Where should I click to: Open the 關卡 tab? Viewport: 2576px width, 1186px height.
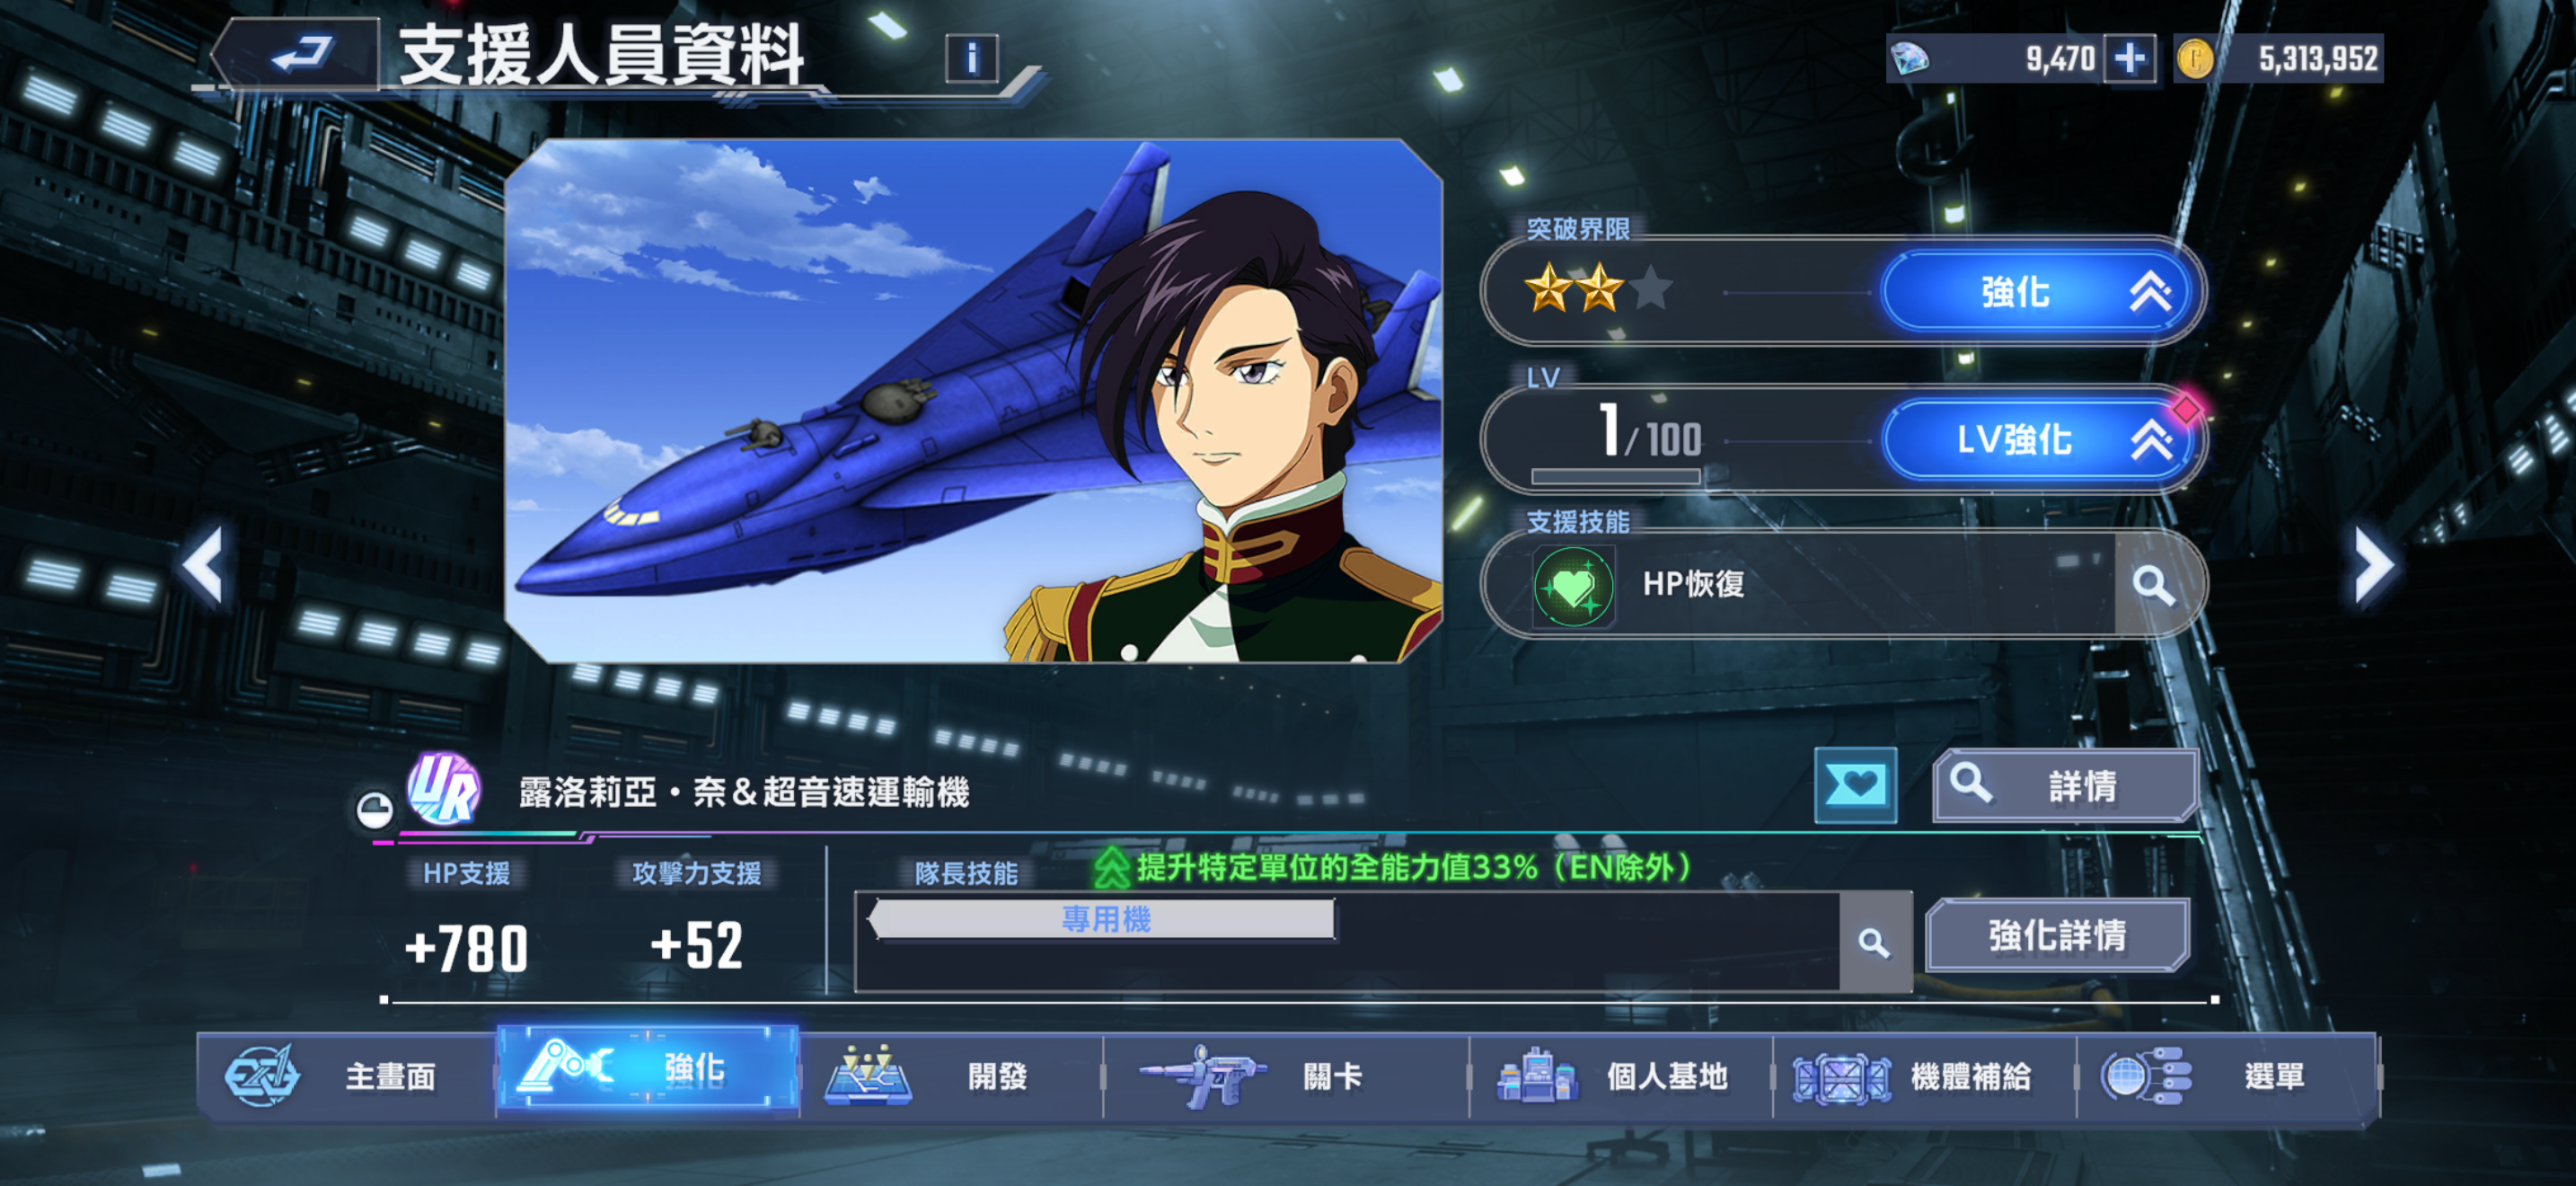pos(1285,1075)
